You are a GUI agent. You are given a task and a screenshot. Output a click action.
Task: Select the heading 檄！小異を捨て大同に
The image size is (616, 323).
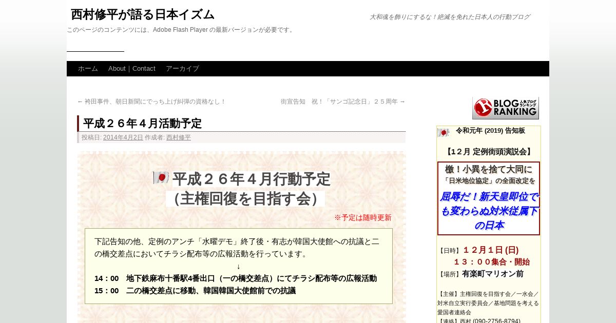[x=489, y=169]
